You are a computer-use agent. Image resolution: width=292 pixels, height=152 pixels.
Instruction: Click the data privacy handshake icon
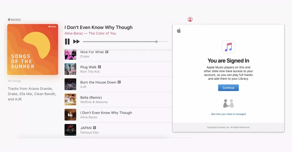(x=228, y=103)
